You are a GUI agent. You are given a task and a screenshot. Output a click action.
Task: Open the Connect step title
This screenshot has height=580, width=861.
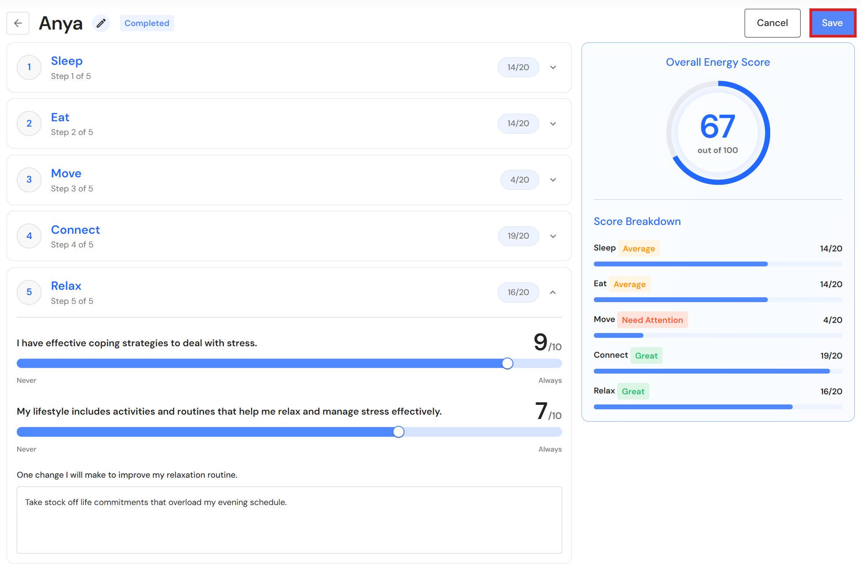pos(75,230)
